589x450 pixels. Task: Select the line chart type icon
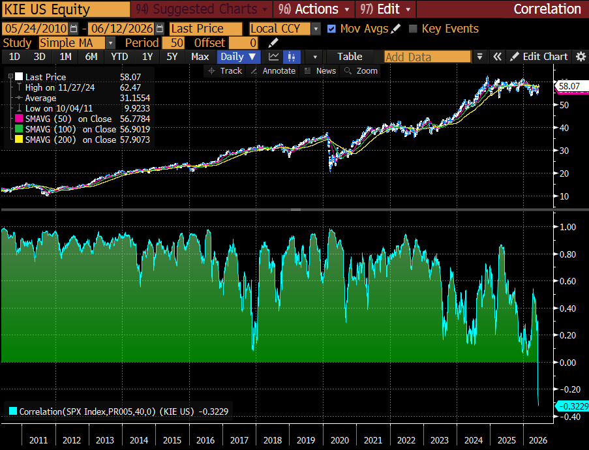tap(273, 57)
